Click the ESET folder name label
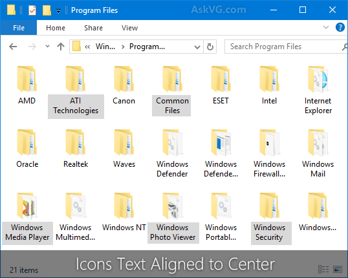 (221, 101)
